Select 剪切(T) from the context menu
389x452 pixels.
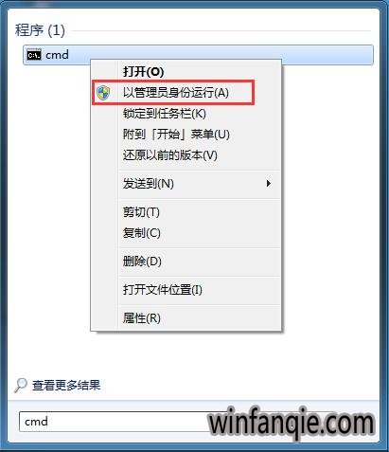point(141,212)
